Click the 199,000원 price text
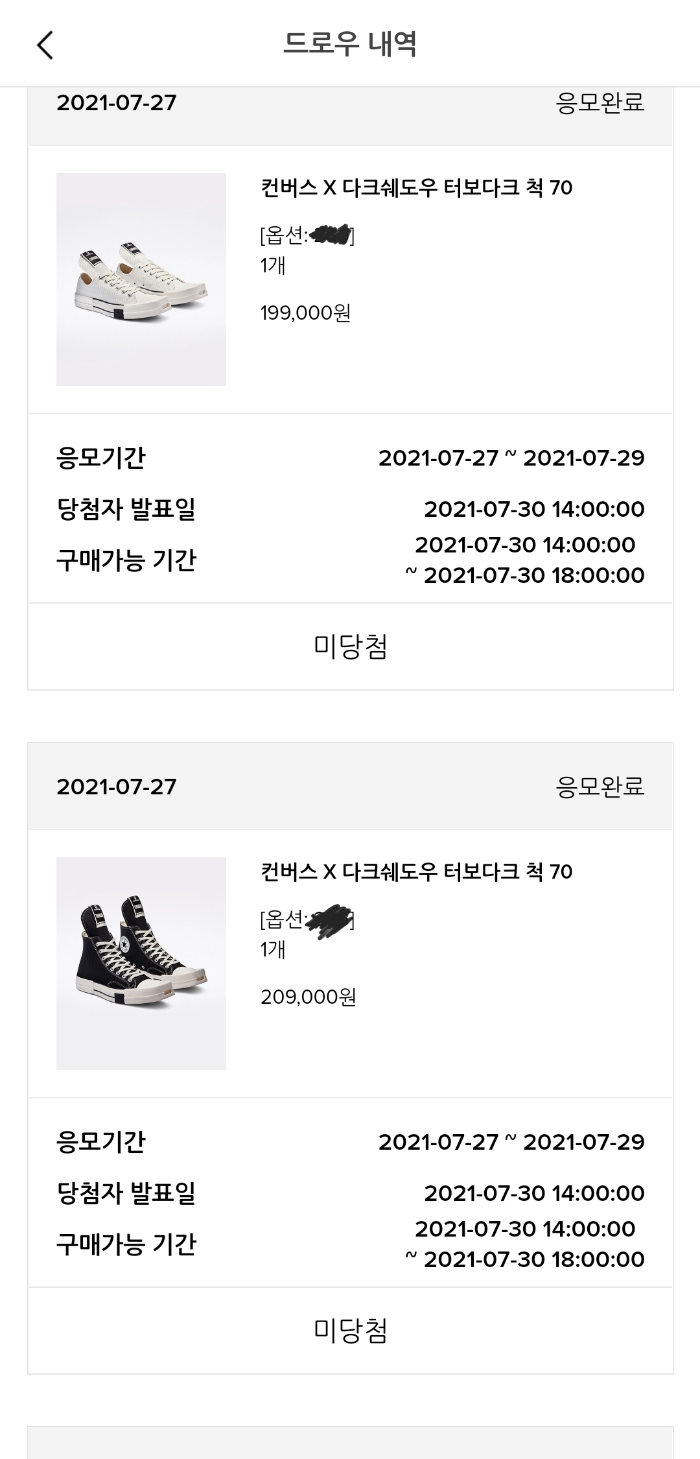Image resolution: width=700 pixels, height=1459 pixels. click(305, 313)
